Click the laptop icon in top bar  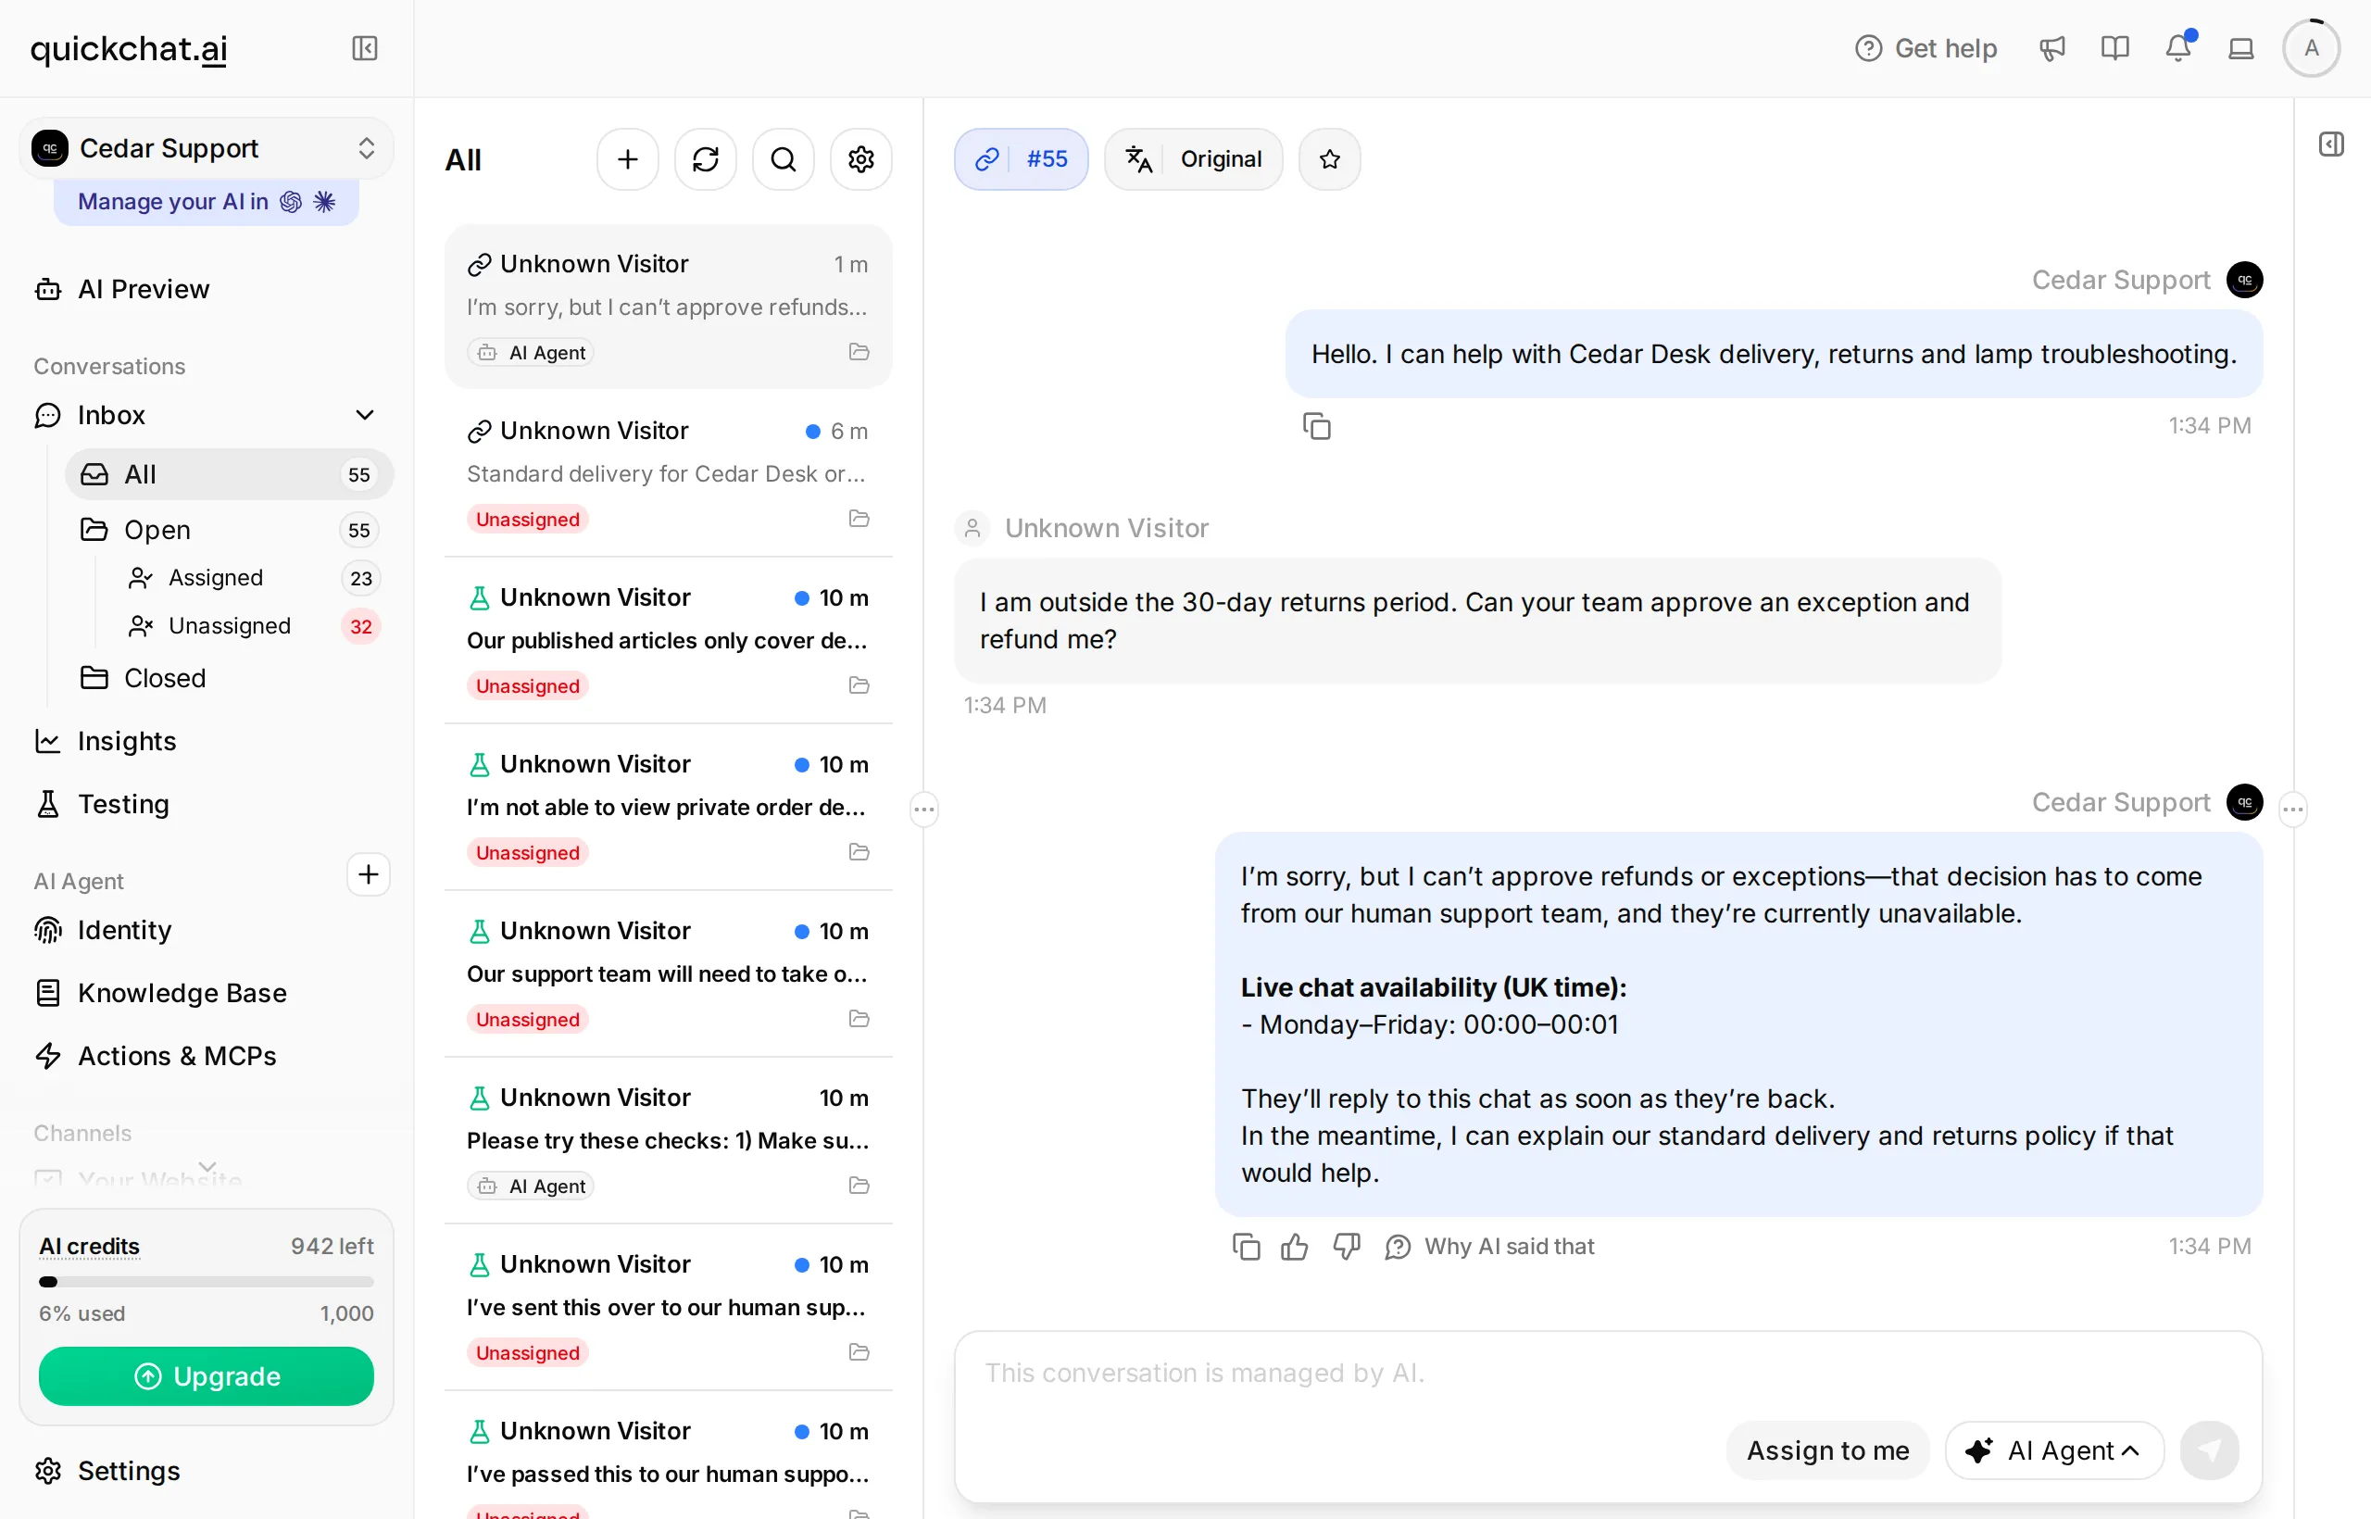click(2240, 48)
